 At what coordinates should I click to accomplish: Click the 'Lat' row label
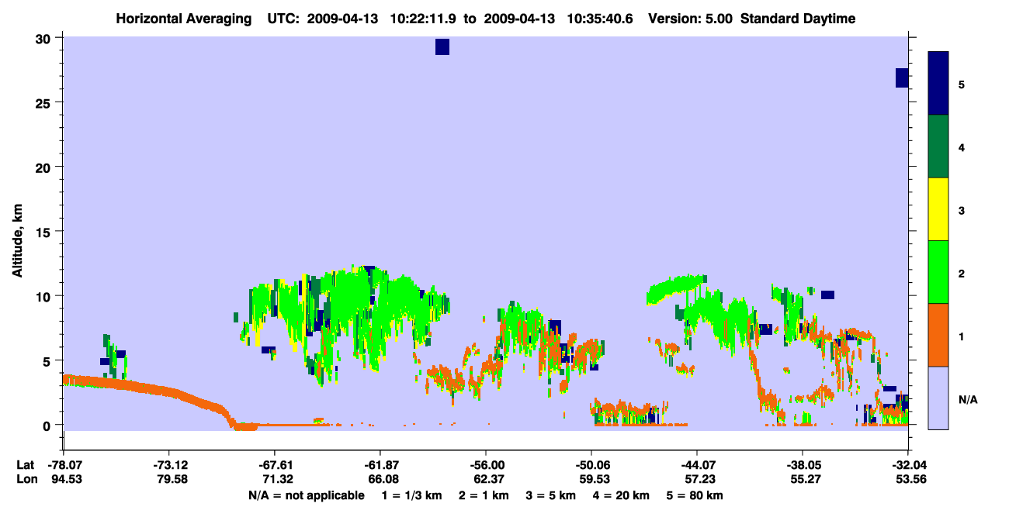[x=25, y=465]
